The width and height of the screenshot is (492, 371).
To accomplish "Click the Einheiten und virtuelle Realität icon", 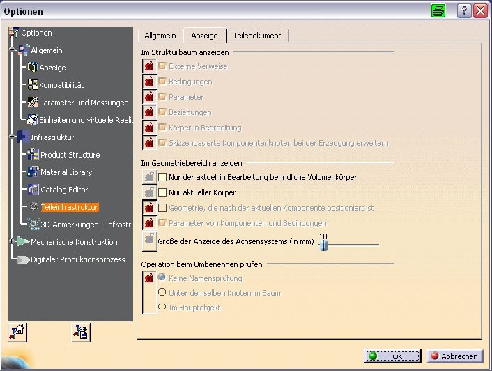I will point(33,119).
